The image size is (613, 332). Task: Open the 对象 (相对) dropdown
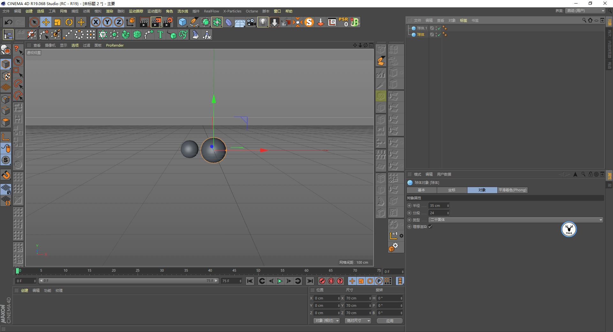pos(327,321)
